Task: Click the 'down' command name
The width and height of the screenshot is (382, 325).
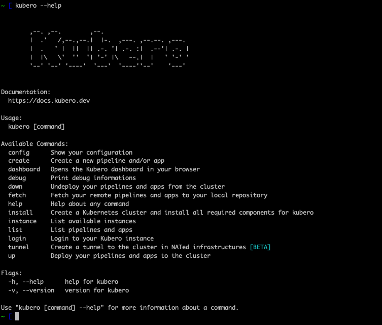Action: point(15,187)
